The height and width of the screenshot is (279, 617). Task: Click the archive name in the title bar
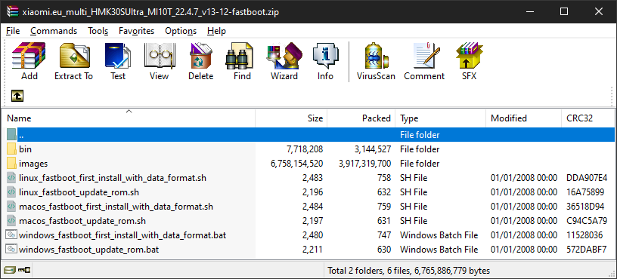pos(150,12)
